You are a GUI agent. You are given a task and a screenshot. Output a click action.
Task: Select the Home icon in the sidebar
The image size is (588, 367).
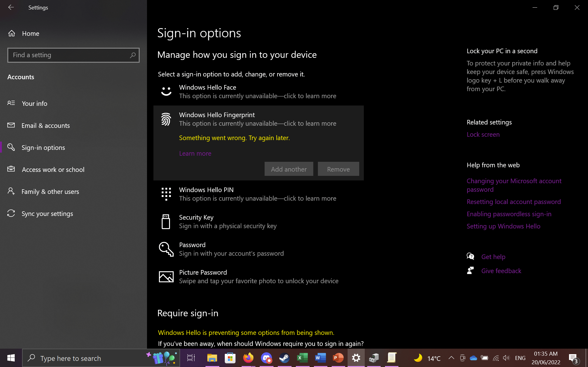[12, 33]
